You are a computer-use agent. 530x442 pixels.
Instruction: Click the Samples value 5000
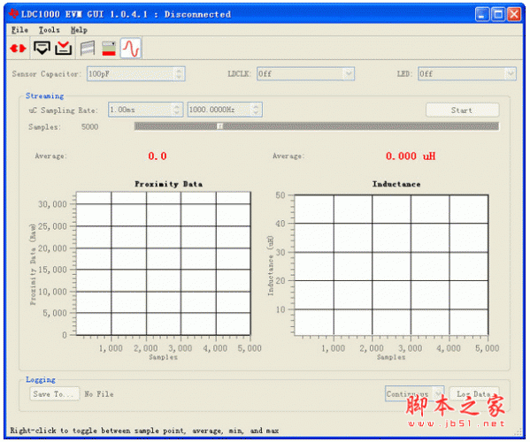pyautogui.click(x=89, y=127)
